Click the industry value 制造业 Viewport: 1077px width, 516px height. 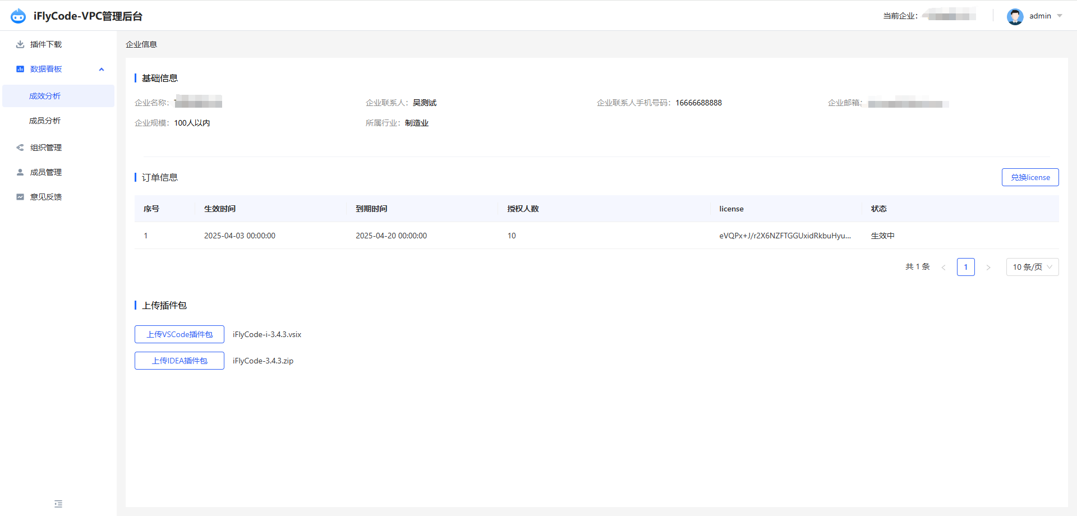coord(417,123)
